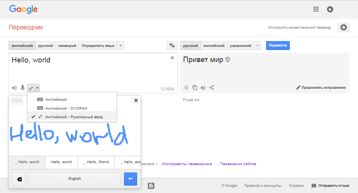
Task: Click the Google logo
Action: click(x=23, y=9)
